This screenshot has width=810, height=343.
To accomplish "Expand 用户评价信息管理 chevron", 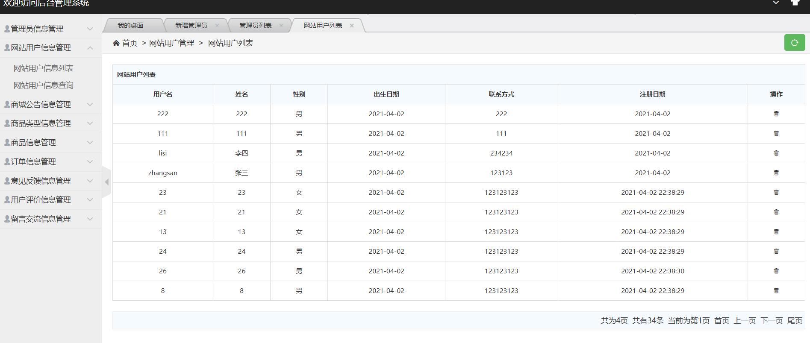I will point(90,199).
